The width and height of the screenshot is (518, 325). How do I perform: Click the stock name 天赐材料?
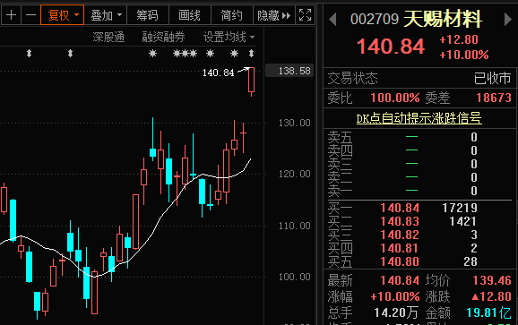[443, 19]
